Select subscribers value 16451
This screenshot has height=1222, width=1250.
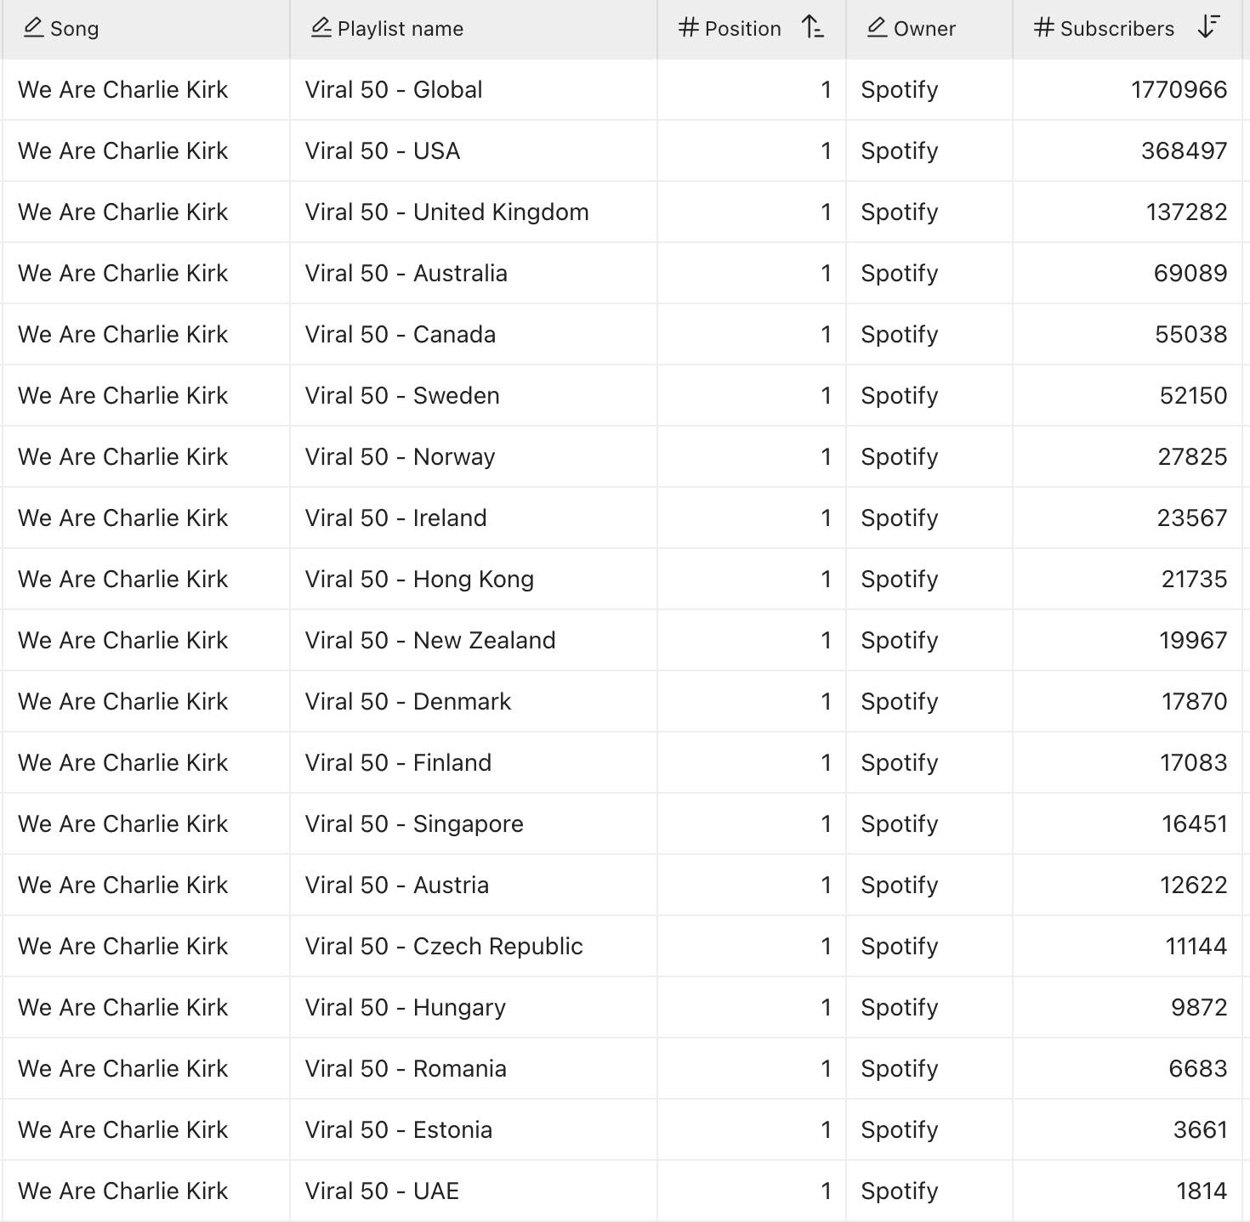point(1194,823)
